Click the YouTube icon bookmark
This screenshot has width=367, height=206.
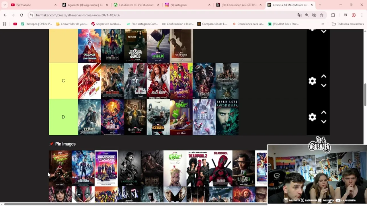(x=15, y=24)
